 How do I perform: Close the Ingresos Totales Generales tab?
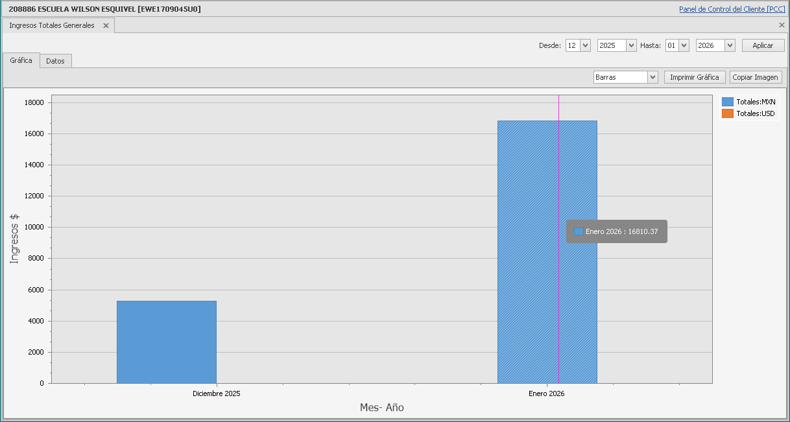[106, 26]
